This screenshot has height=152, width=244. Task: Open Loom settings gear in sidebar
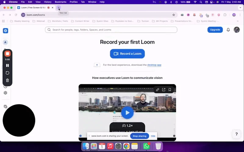coord(5,93)
